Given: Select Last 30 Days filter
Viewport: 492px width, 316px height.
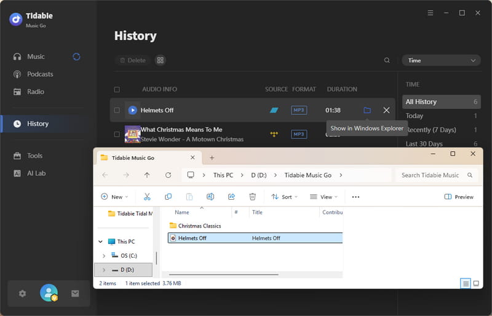Looking at the screenshot, I should tap(441, 144).
